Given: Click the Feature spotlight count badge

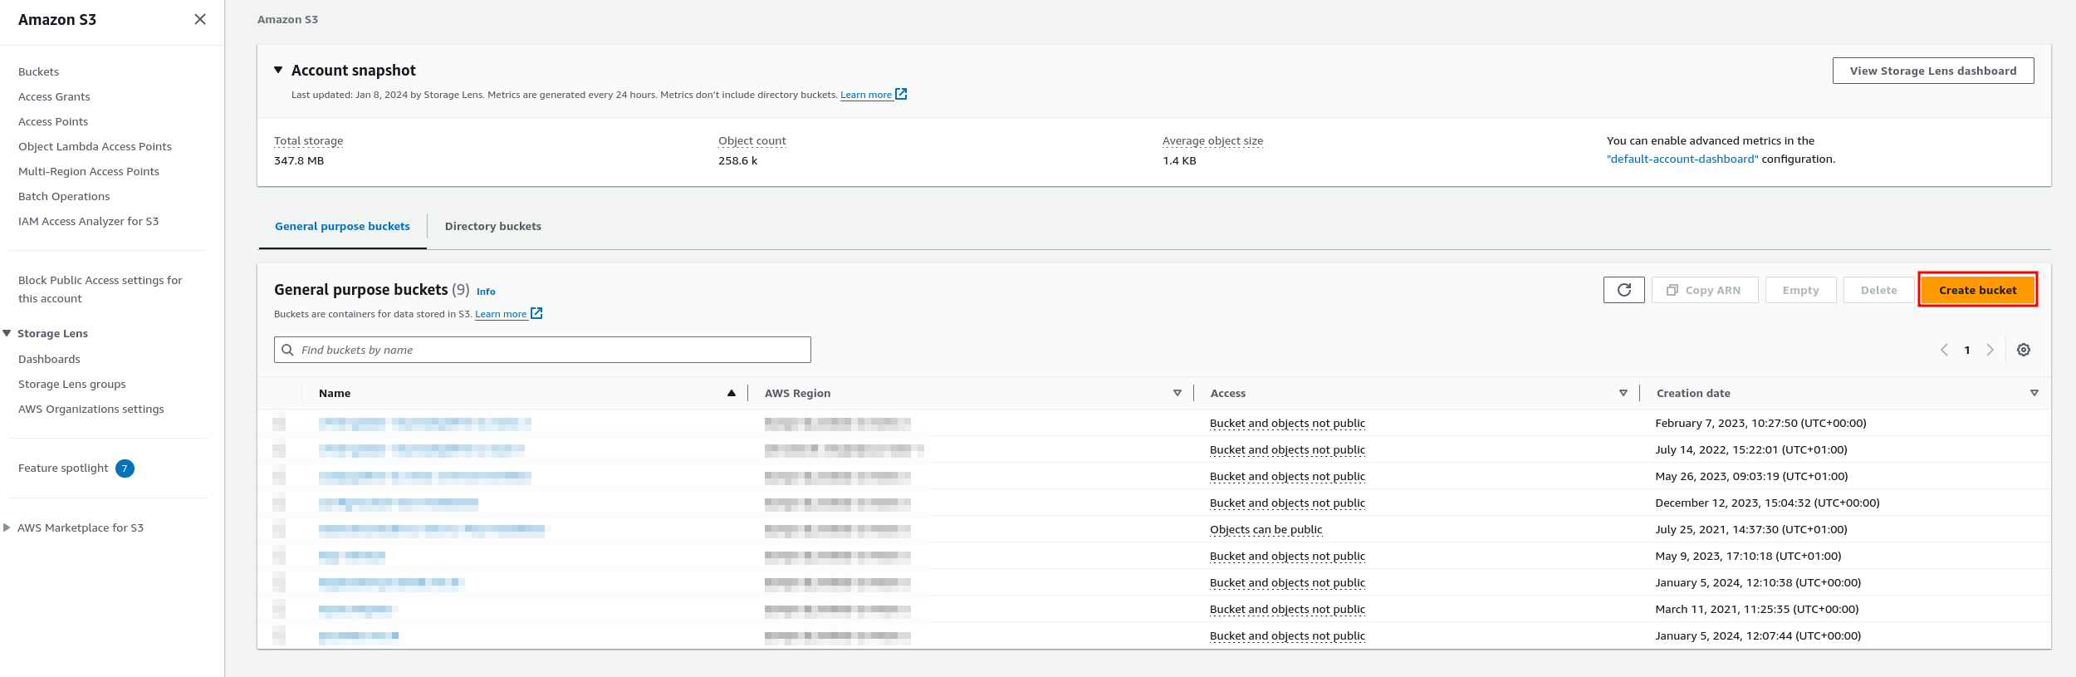Looking at the screenshot, I should point(125,469).
